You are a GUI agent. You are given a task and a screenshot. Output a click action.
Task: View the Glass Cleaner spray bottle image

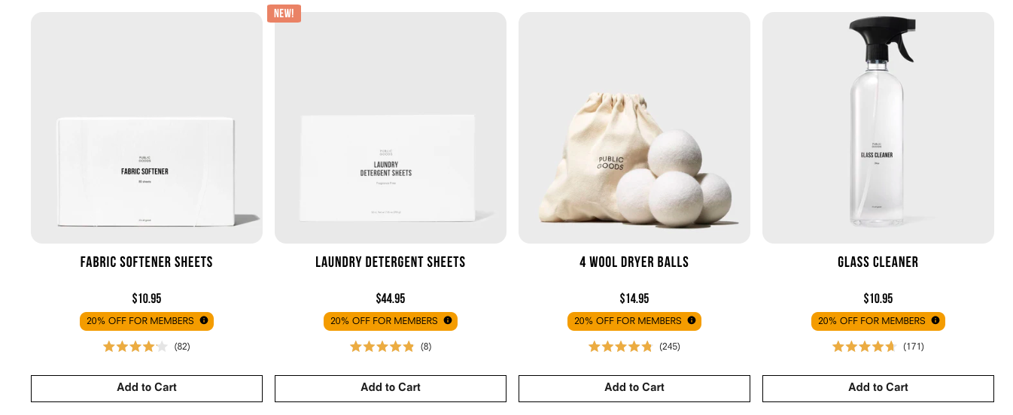[x=878, y=128]
